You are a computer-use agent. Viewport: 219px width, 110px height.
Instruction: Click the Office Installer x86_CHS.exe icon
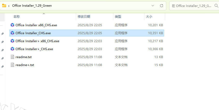(12, 25)
